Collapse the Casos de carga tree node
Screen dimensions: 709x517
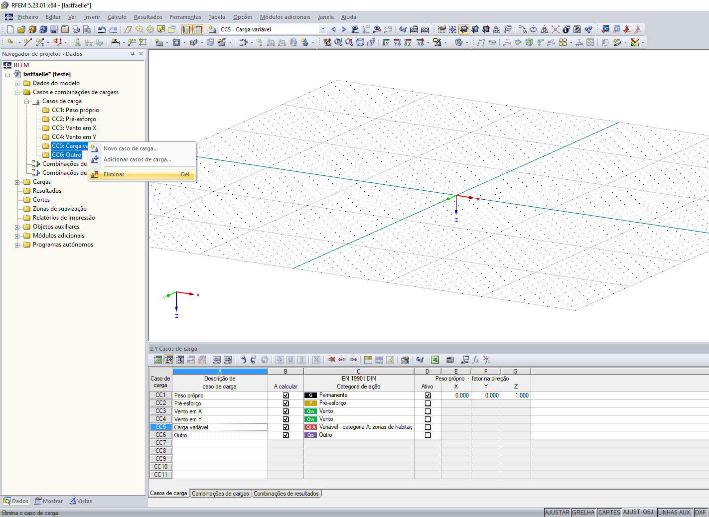point(27,102)
